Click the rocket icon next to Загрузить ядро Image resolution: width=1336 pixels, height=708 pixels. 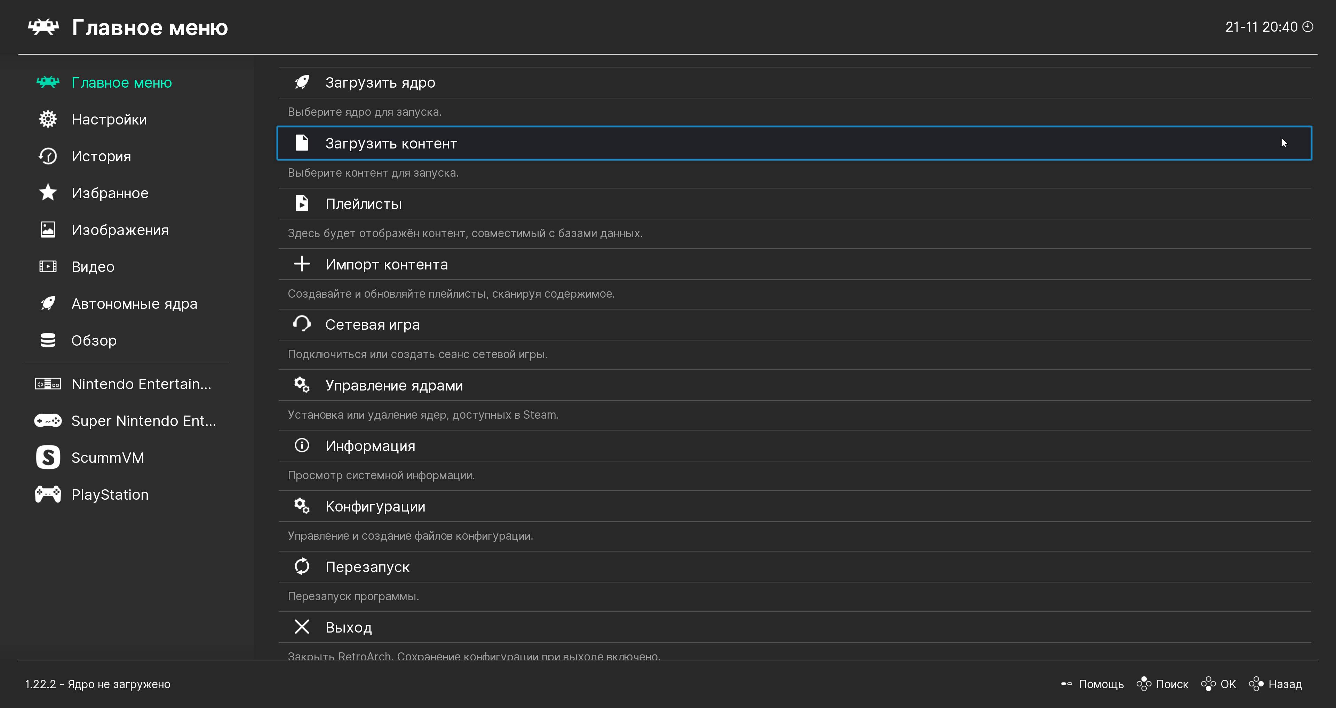[302, 82]
